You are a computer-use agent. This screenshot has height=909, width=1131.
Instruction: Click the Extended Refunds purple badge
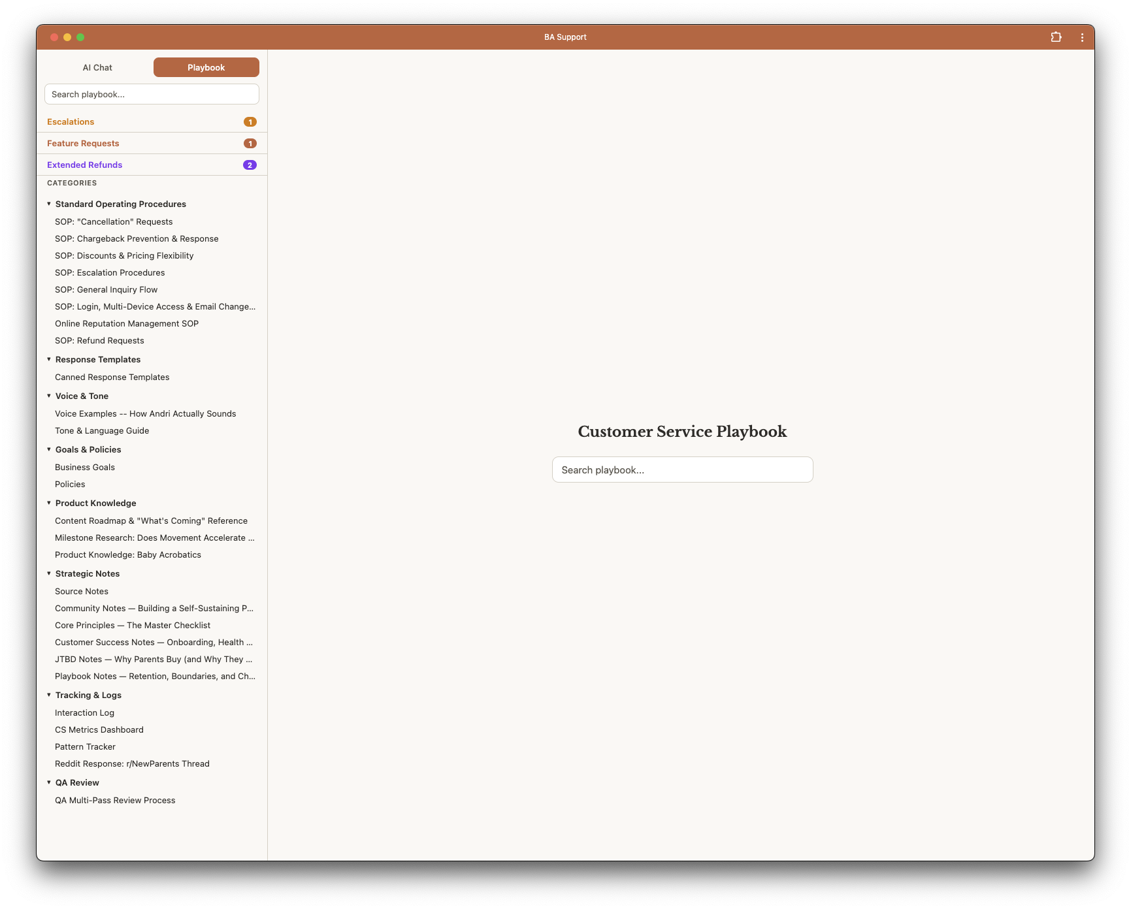coord(250,165)
